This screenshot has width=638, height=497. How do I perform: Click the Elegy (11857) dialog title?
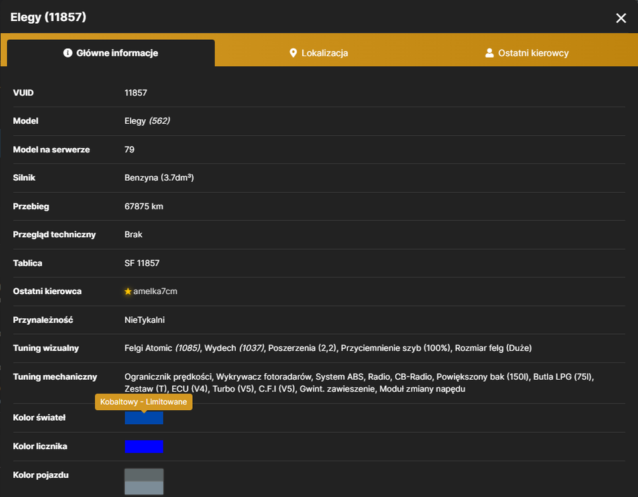pos(48,17)
